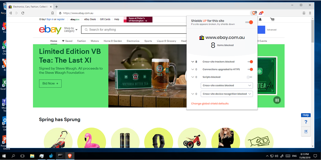Pause the banner carousel
The image size is (321, 160).
coord(277,100)
